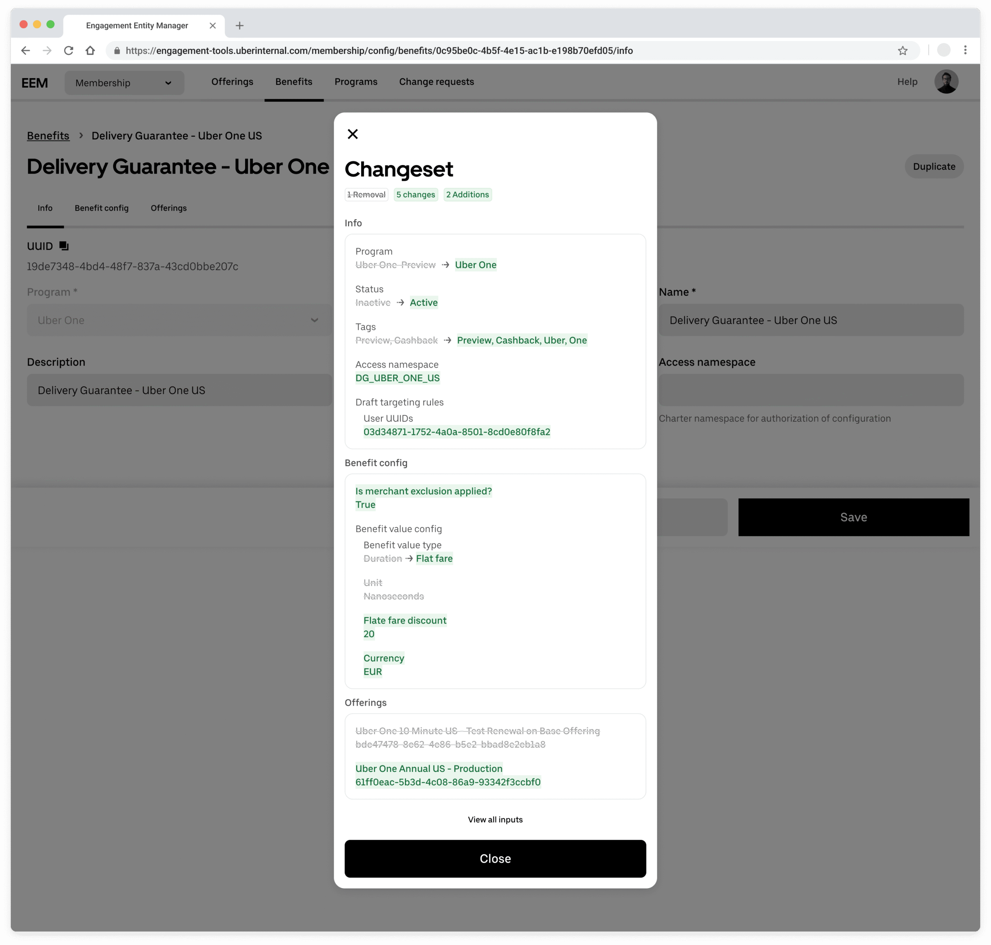
Task: Go to home page icon in browser
Action: pos(90,50)
